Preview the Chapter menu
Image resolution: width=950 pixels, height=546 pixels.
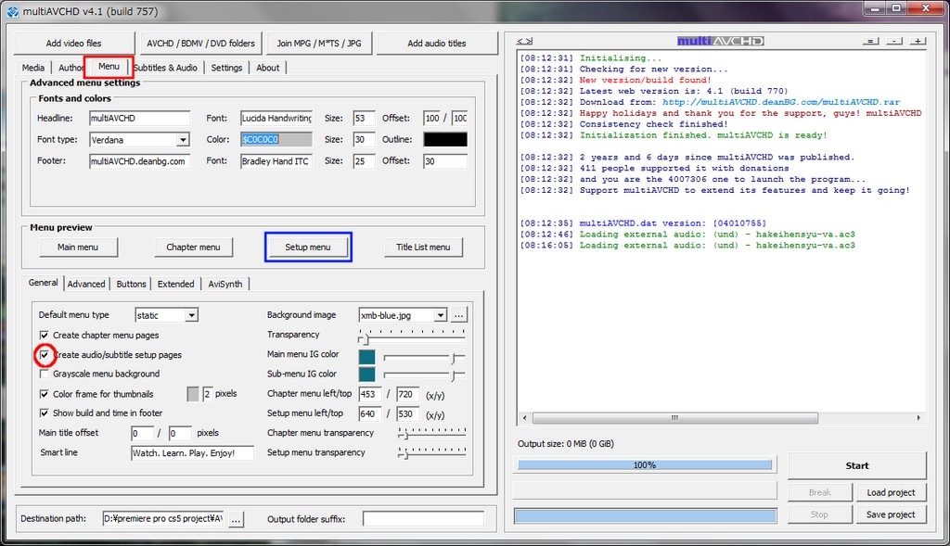point(193,247)
